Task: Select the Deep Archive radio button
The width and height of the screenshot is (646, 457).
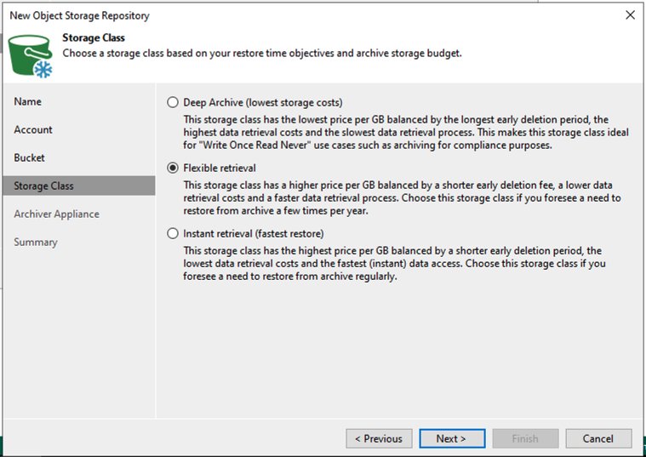Action: click(x=173, y=102)
